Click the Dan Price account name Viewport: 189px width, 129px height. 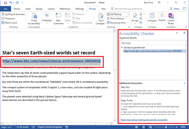(x=148, y=3)
